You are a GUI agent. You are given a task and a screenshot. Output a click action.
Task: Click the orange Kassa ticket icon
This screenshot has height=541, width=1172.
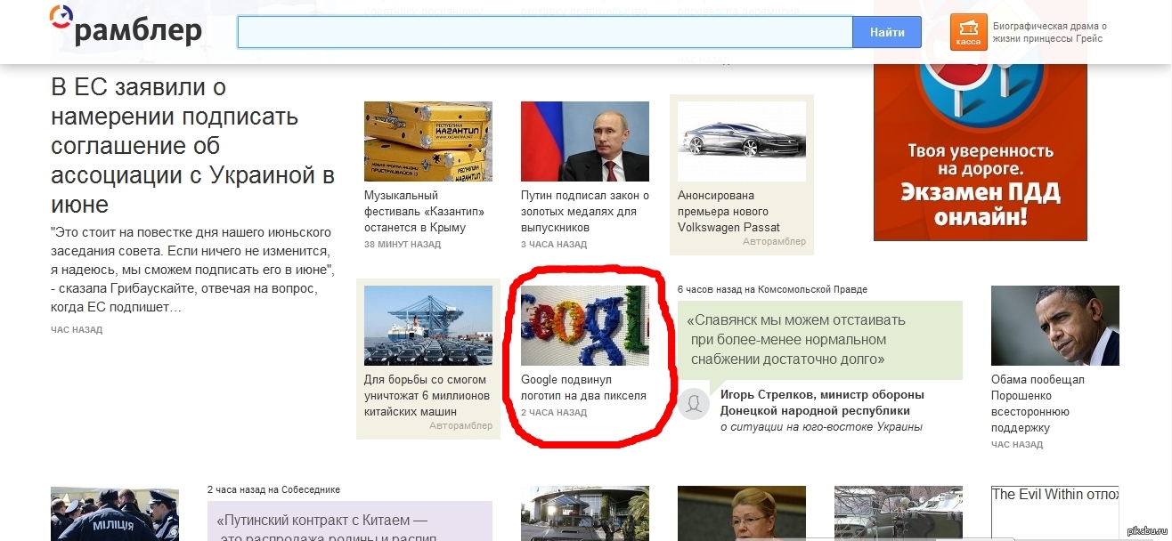pyautogui.click(x=968, y=32)
